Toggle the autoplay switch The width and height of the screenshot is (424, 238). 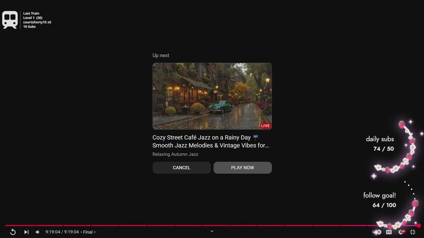(x=377, y=232)
